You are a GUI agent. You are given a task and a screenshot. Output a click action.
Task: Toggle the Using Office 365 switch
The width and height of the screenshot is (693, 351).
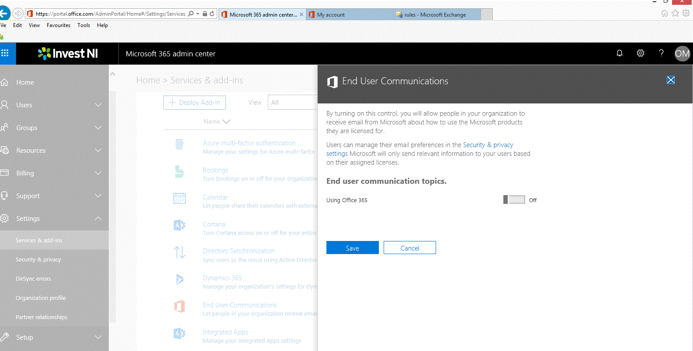click(x=514, y=200)
